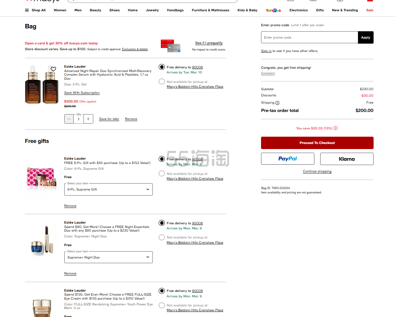Viewport: 395px width, 317px height.
Task: Pay with the PayPal button
Action: click(288, 159)
